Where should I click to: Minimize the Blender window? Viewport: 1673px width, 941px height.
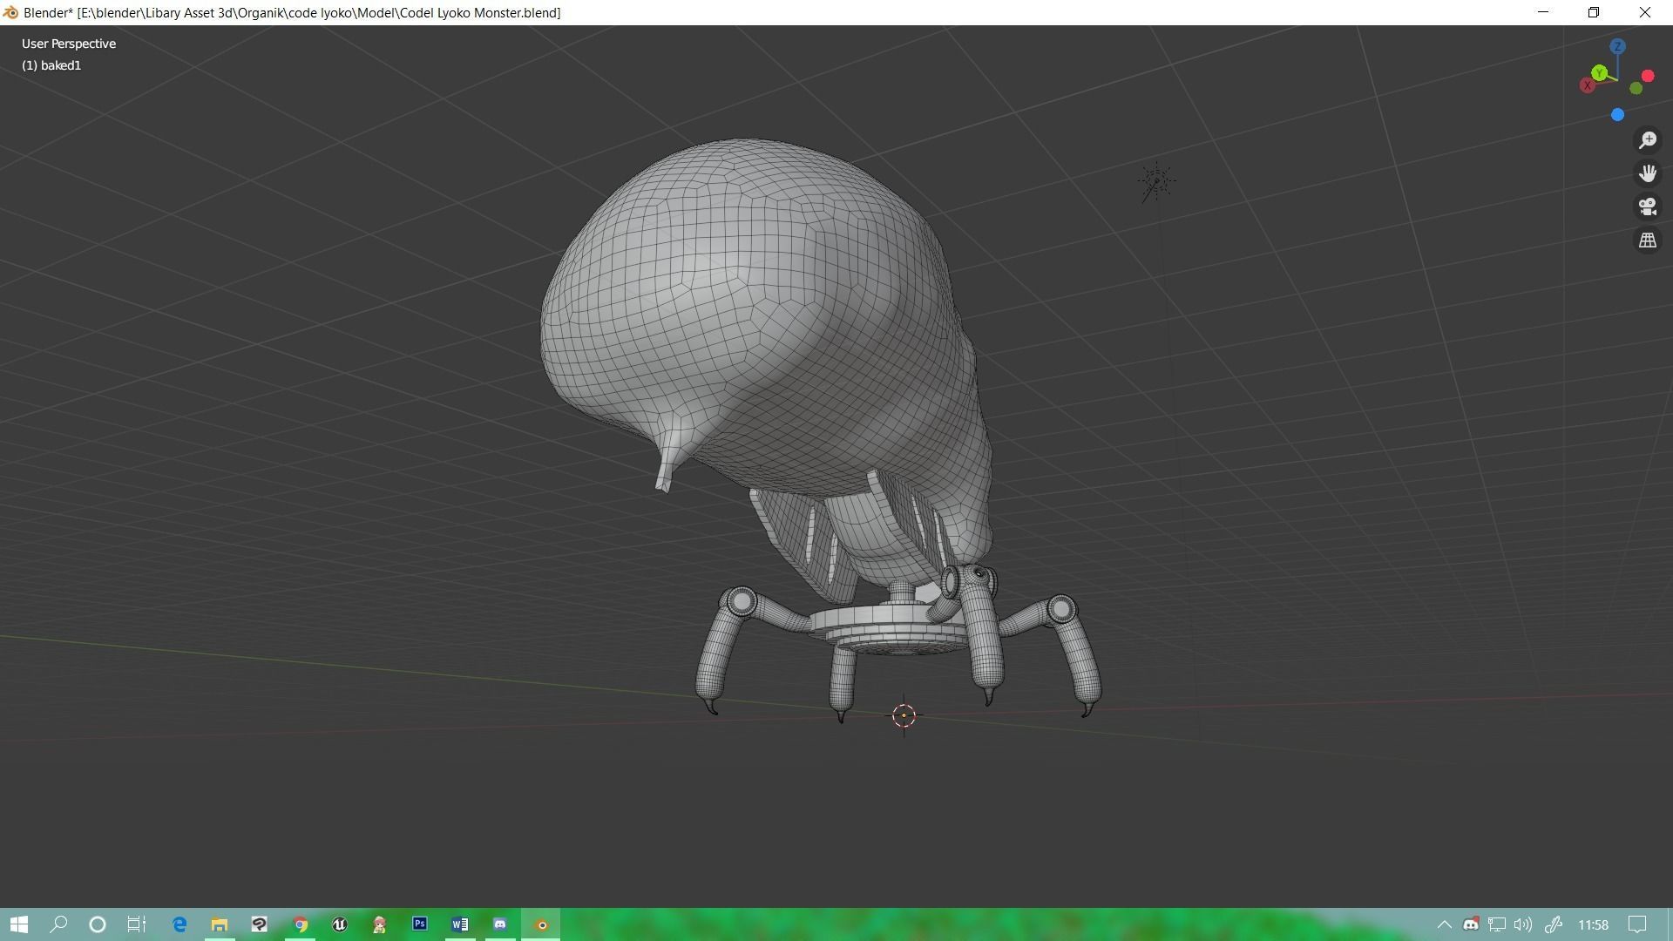click(x=1544, y=12)
